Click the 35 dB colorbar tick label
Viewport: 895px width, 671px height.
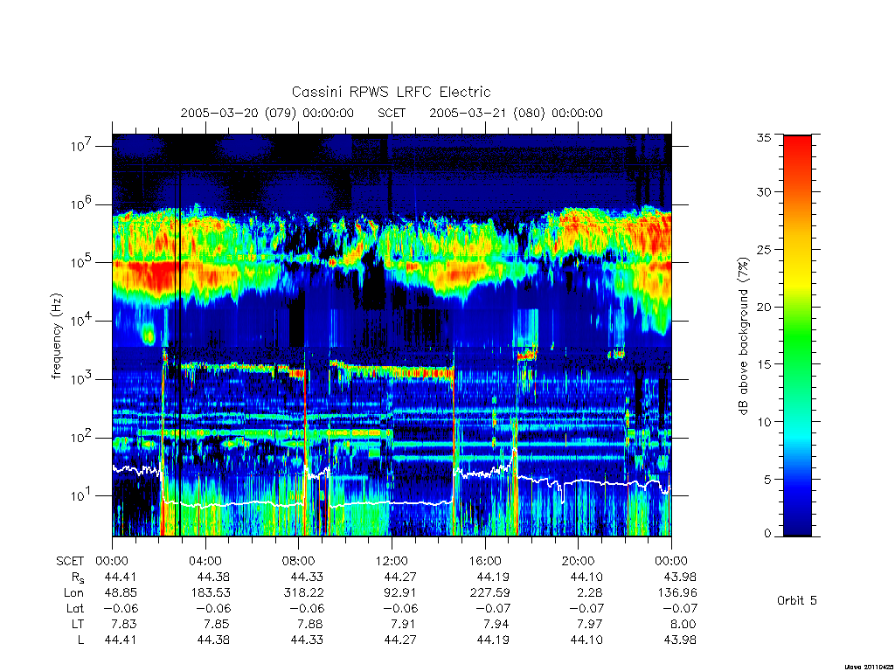click(763, 137)
